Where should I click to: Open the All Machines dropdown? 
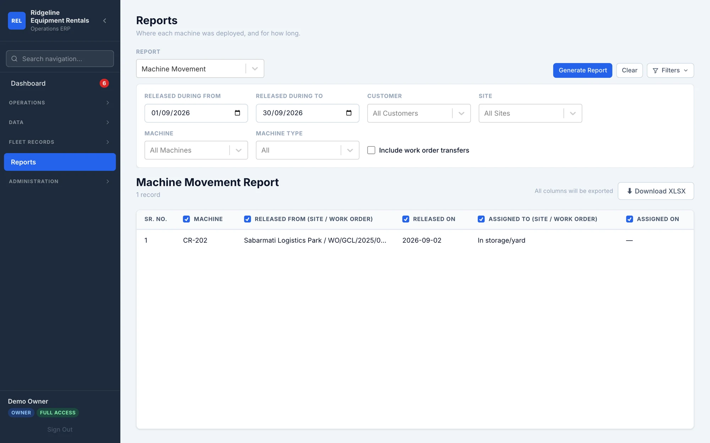click(x=196, y=150)
